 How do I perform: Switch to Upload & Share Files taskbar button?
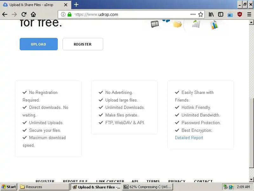[x=96, y=187]
